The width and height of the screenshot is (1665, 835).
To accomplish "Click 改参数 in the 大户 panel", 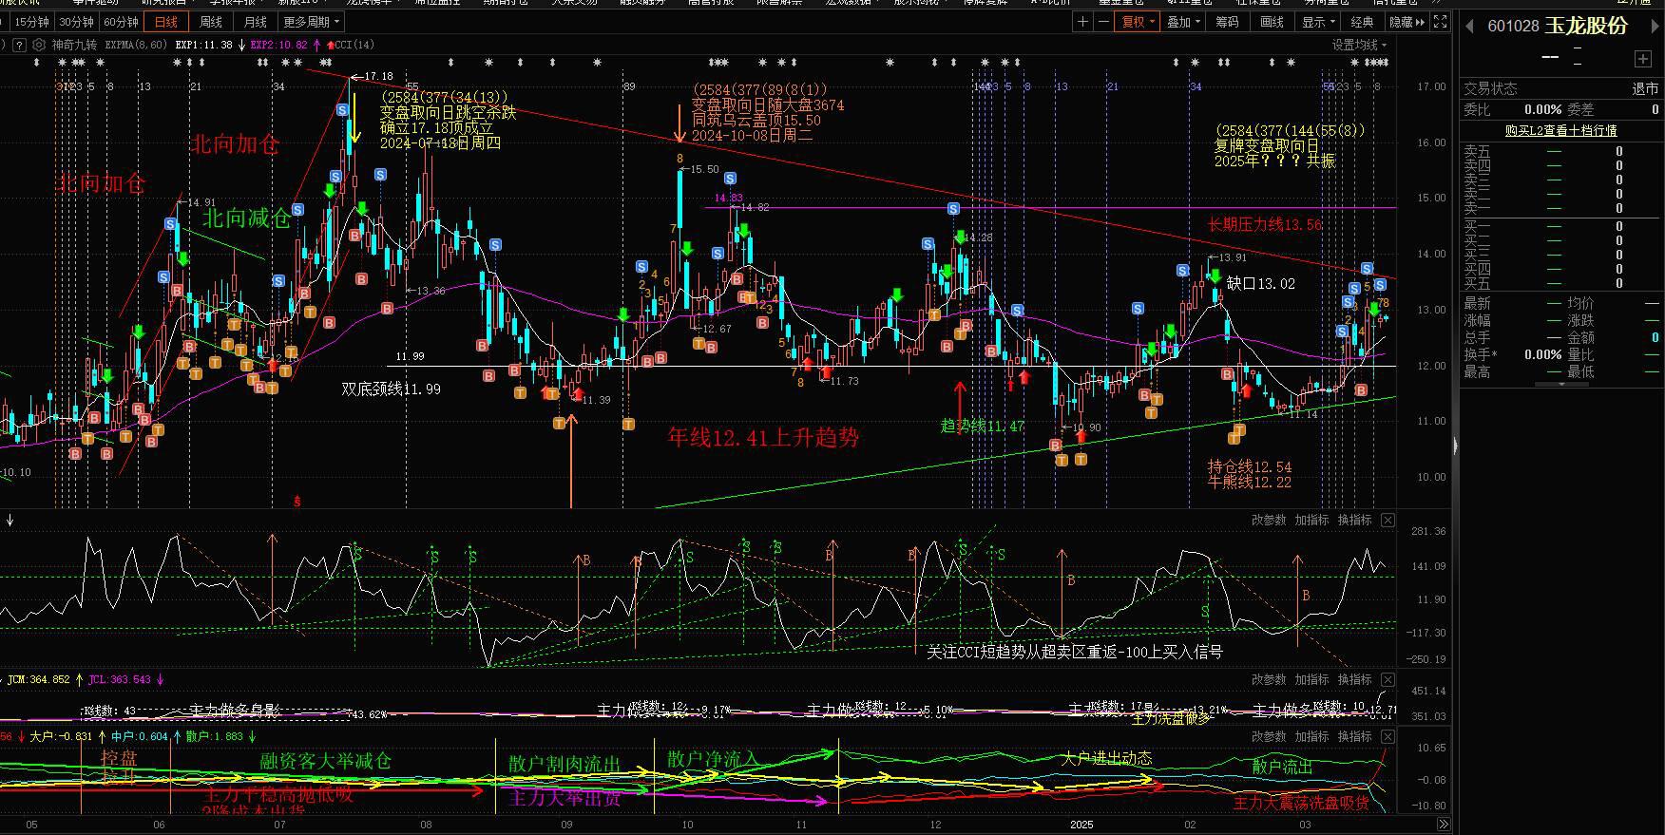I will (x=1269, y=736).
